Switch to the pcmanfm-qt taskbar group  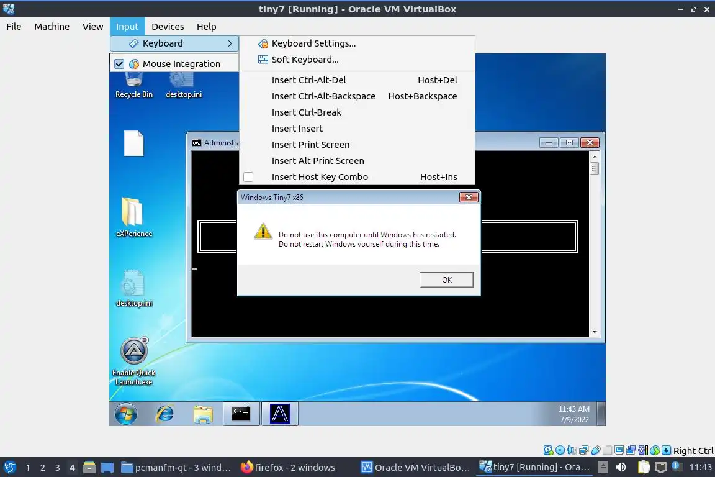176,468
